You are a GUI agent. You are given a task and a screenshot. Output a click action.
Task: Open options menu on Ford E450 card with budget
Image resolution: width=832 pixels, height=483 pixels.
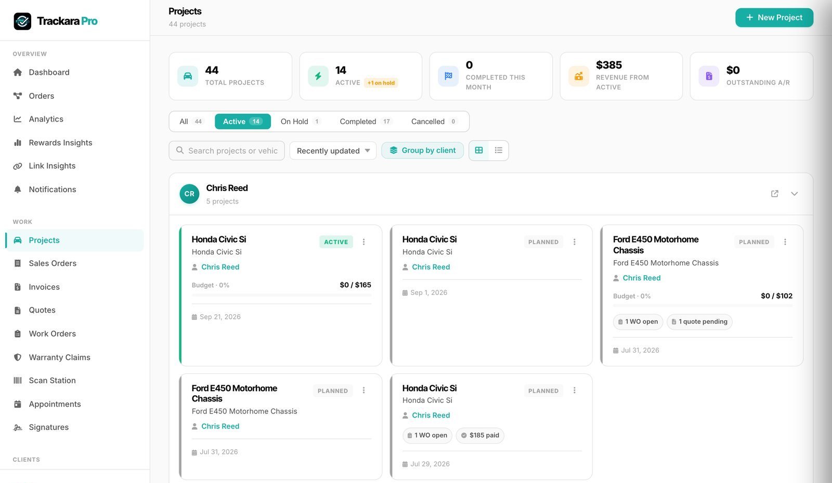click(x=785, y=242)
